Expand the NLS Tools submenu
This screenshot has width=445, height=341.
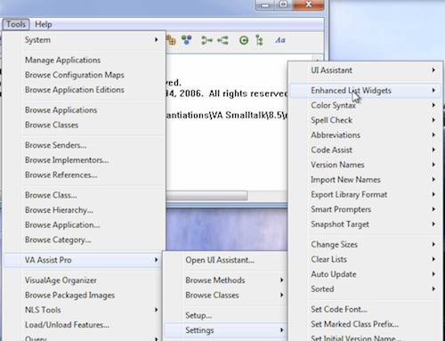click(x=84, y=310)
